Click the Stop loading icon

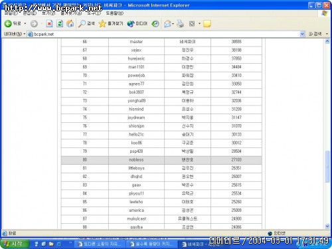[x=49, y=24]
